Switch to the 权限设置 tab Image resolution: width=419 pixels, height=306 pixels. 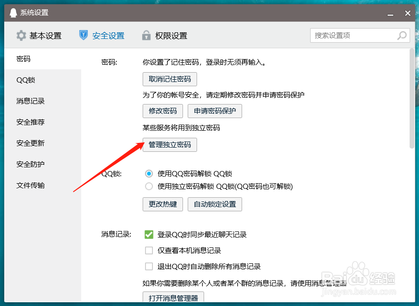click(165, 36)
